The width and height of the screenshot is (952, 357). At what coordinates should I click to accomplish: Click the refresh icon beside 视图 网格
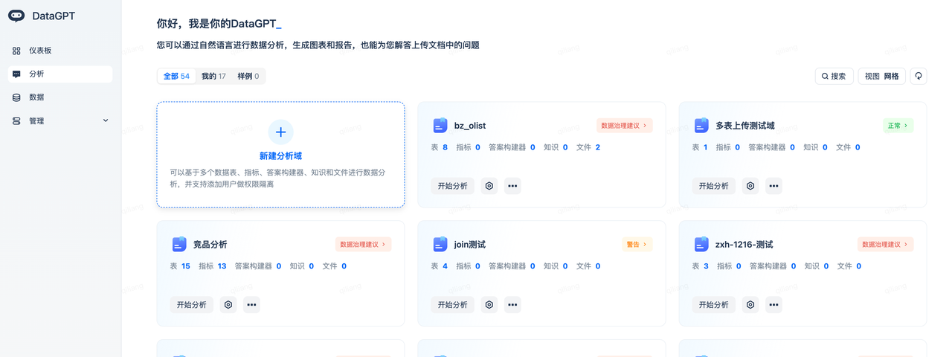tap(919, 76)
